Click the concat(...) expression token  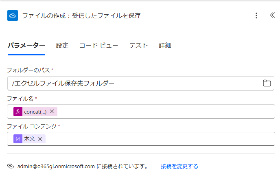click(x=35, y=112)
